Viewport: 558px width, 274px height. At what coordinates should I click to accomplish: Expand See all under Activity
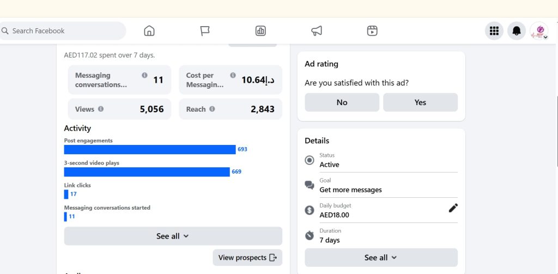(173, 236)
